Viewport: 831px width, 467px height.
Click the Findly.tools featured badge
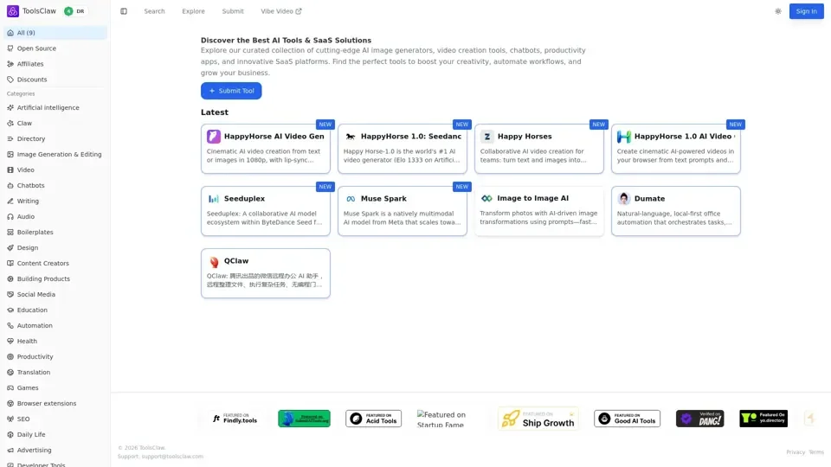point(235,419)
